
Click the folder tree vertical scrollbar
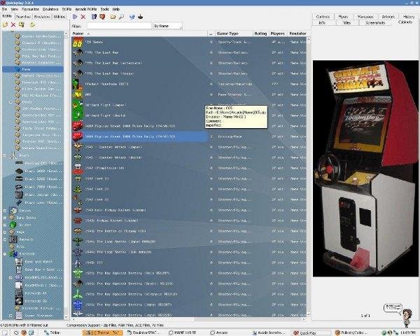pos(66,175)
